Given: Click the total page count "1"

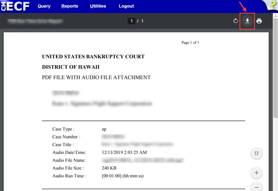Looking at the screenshot, I should click(142, 21).
